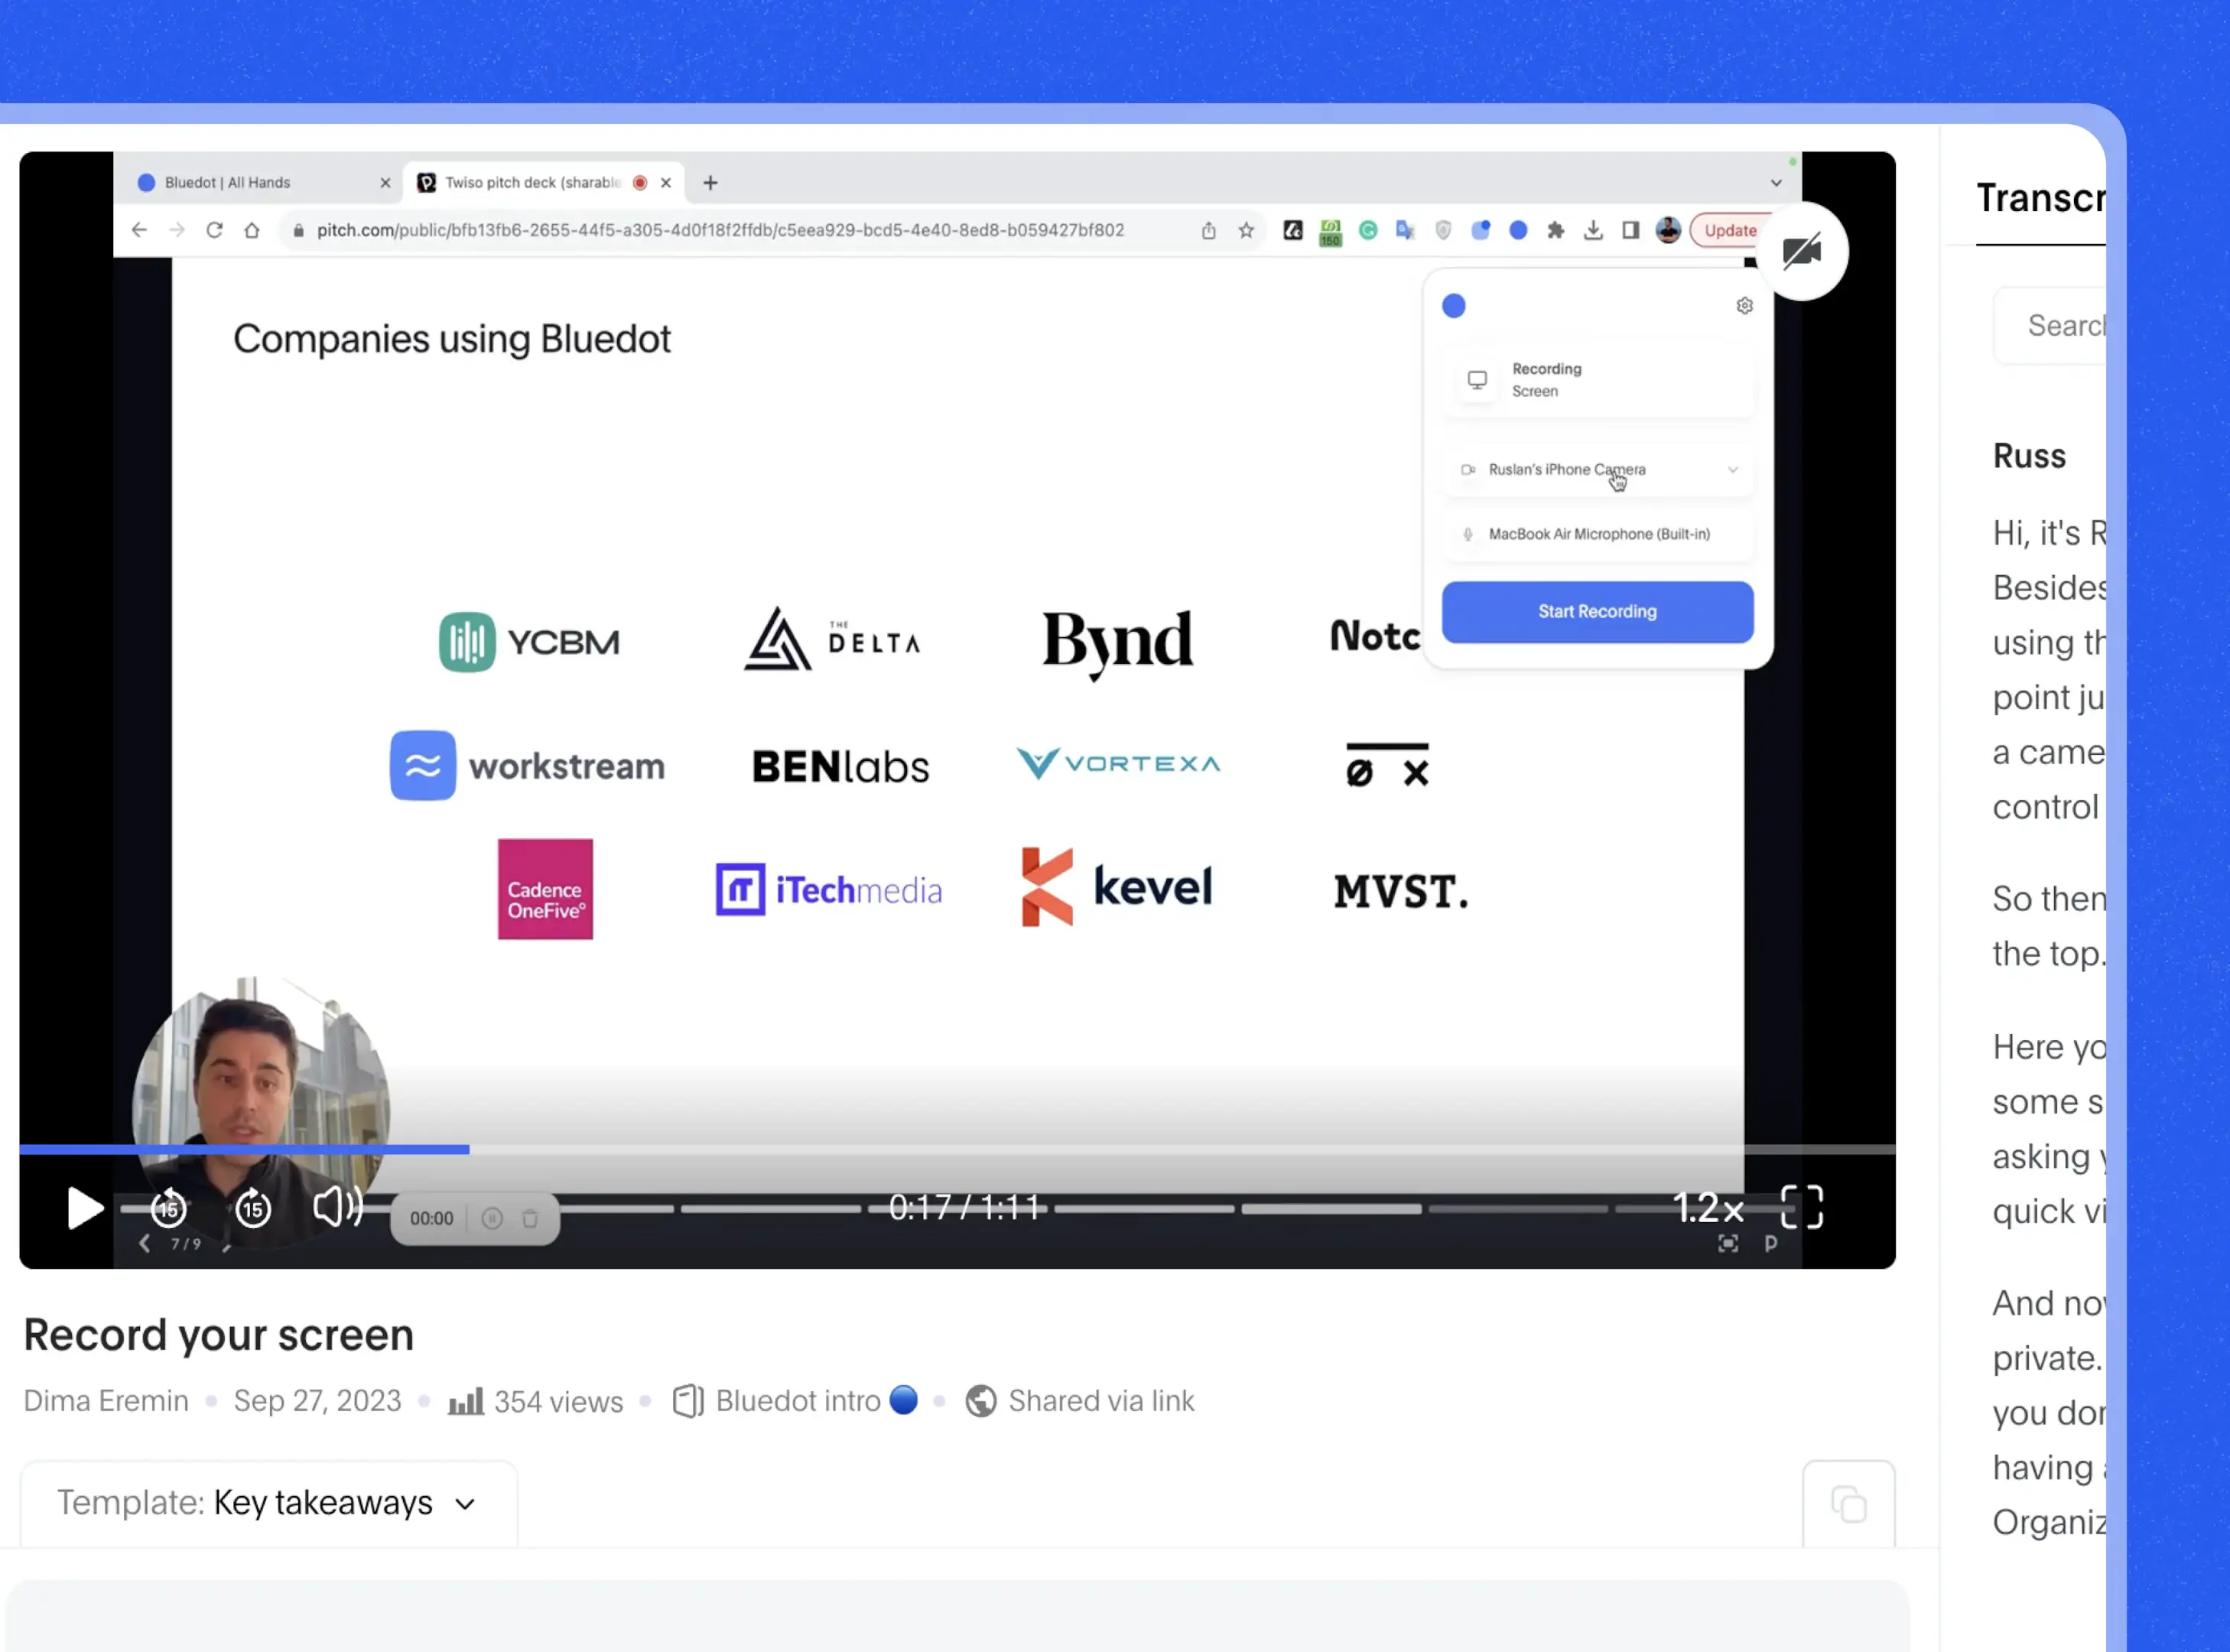The image size is (2230, 1652).
Task: Open a new browser tab
Action: [x=710, y=183]
